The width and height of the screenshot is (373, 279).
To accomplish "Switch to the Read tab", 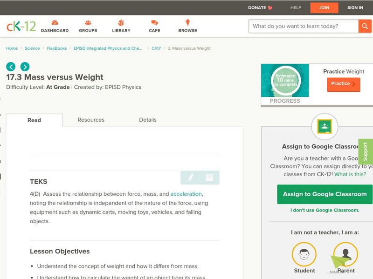I will coord(34,120).
